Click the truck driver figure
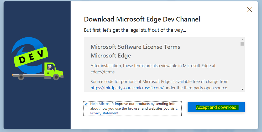262x132 pixels. pos(49,68)
